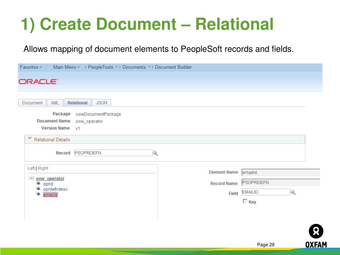340x255 pixels.
Task: Switch to the XML tab
Action: [55, 103]
